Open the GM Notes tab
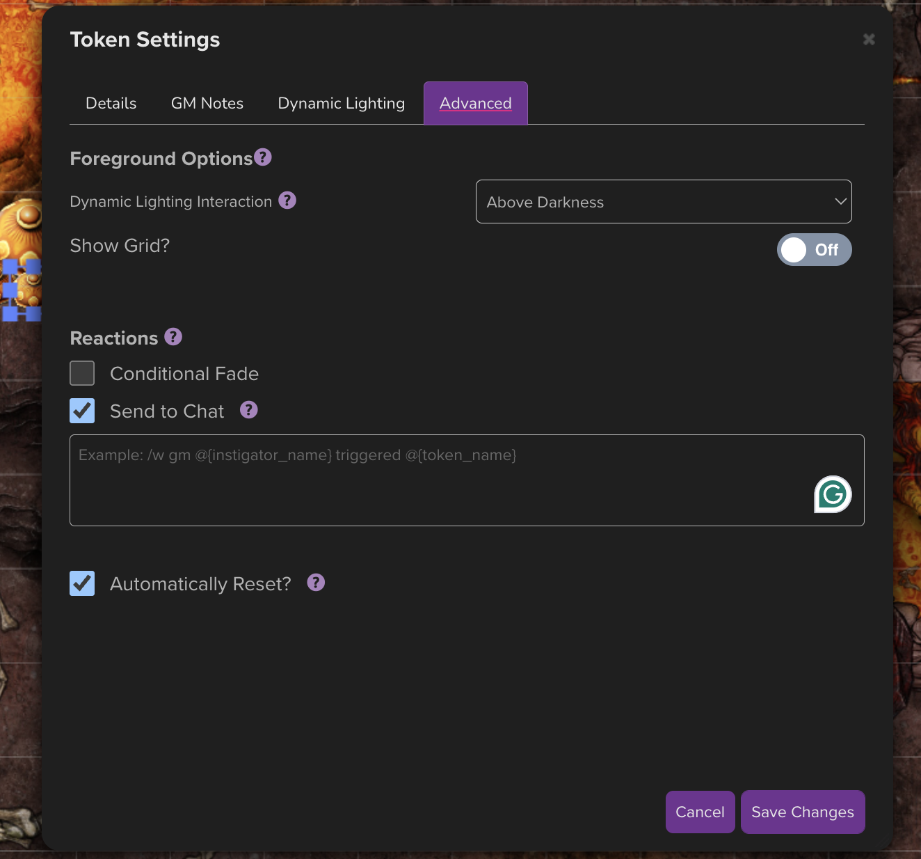The height and width of the screenshot is (859, 921). click(207, 104)
